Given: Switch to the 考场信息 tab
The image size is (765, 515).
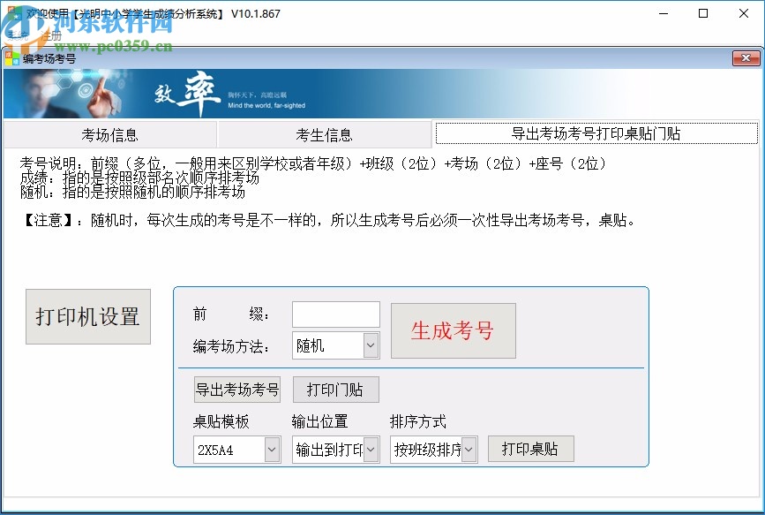Looking at the screenshot, I should [109, 133].
